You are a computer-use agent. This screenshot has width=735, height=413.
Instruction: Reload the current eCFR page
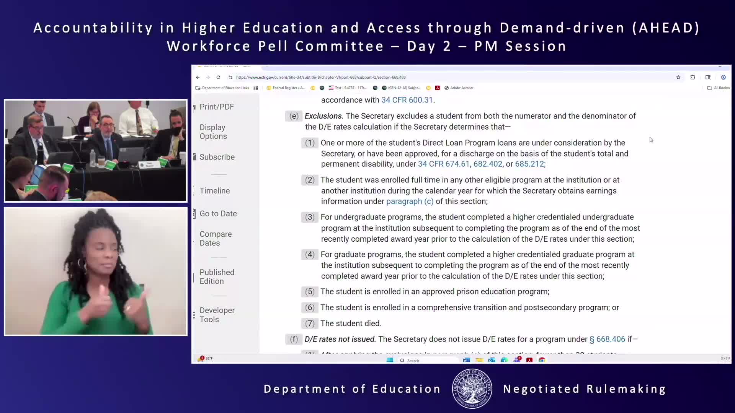[x=218, y=77]
